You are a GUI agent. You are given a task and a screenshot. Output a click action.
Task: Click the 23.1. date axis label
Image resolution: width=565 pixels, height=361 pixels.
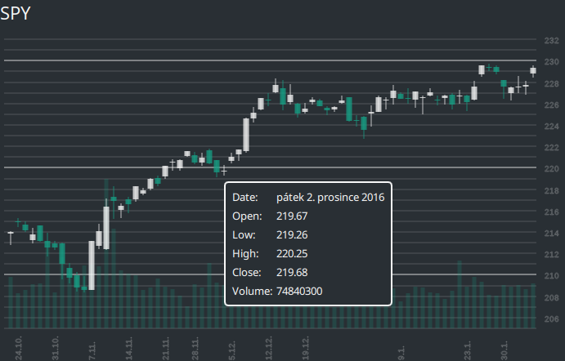pos(468,351)
